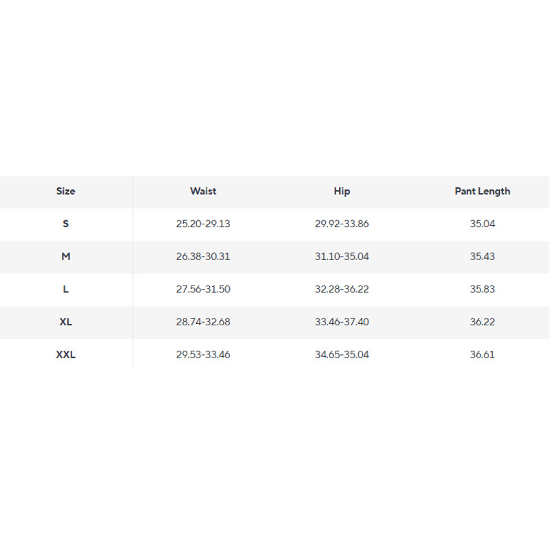Screen dimensions: 549x549
Task: Click pant length 35.83 for size L
Action: point(482,290)
